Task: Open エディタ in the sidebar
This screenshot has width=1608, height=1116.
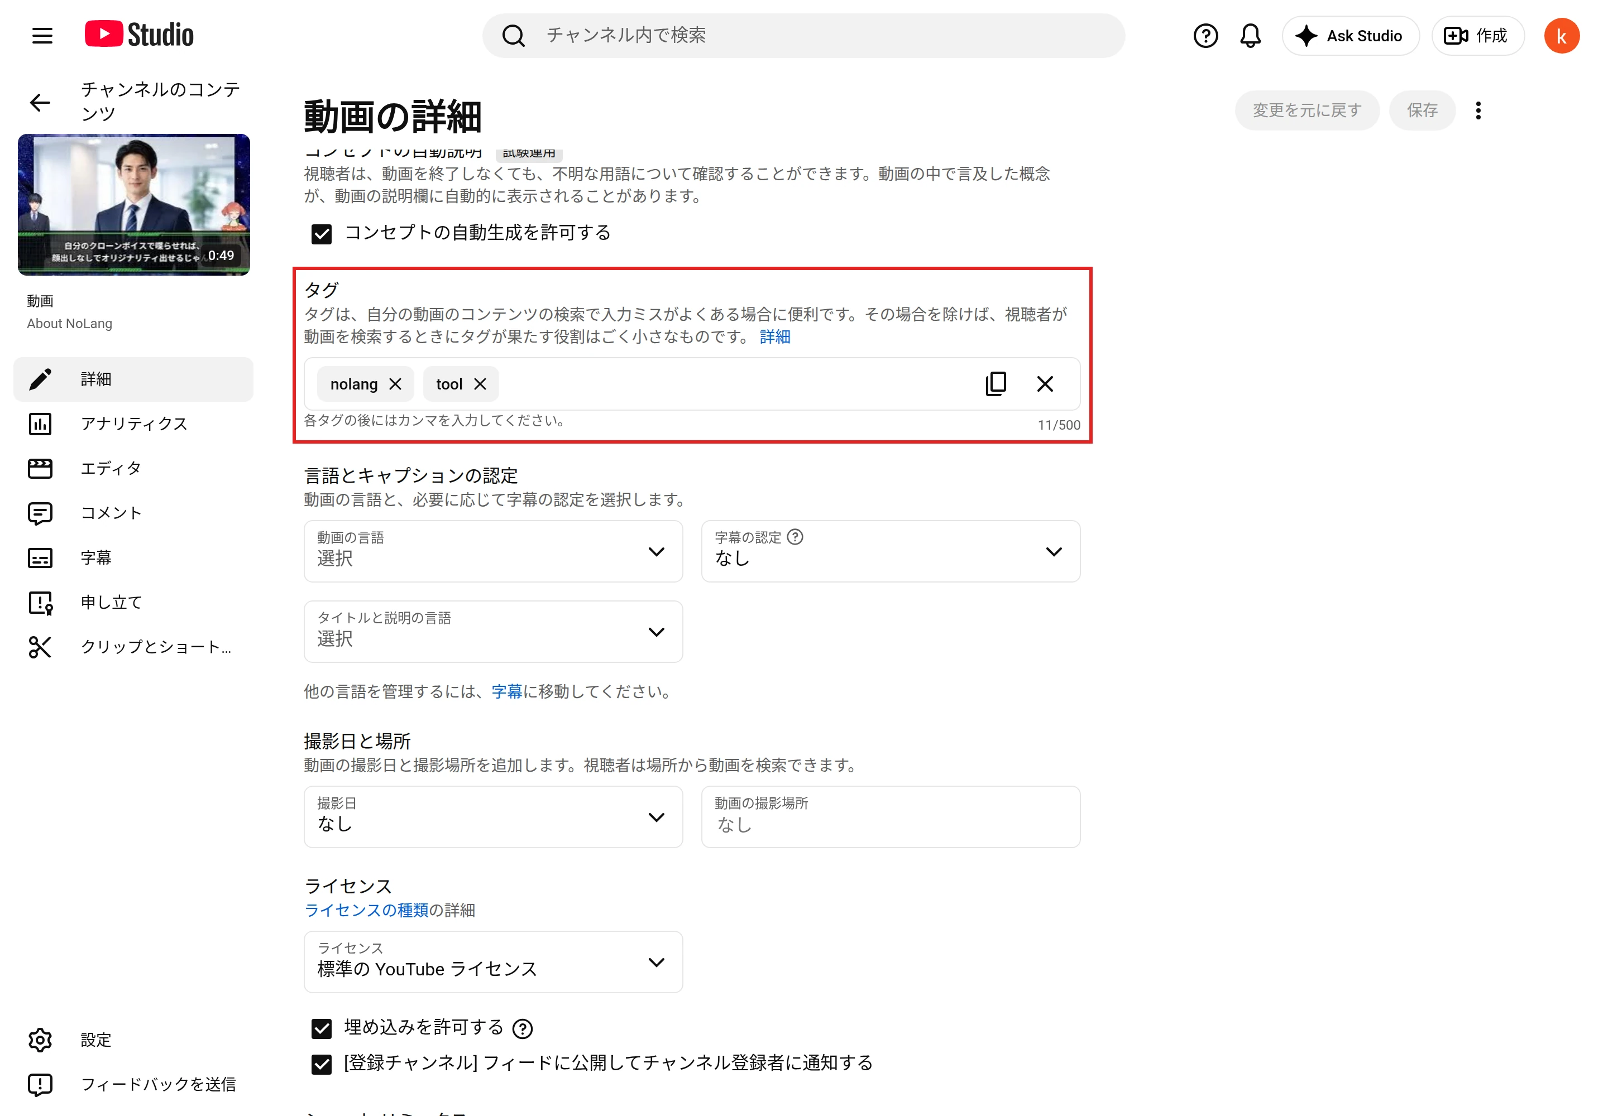Action: (x=133, y=469)
